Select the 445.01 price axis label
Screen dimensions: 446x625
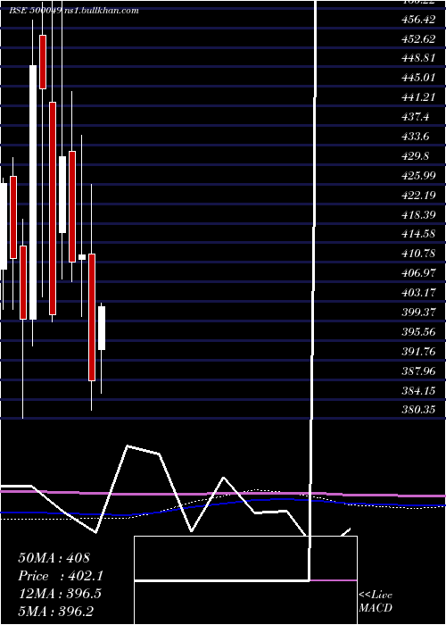pos(418,77)
